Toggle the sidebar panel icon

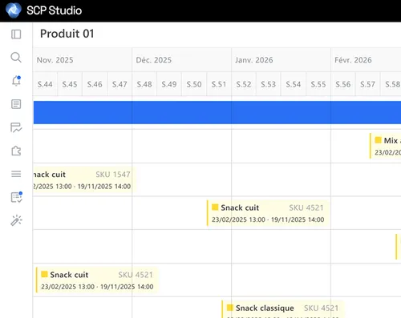[16, 34]
